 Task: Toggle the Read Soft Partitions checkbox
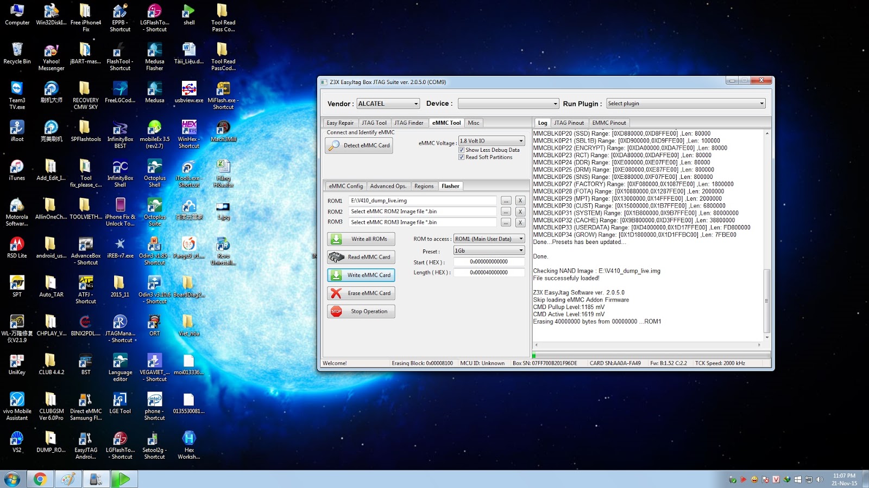[x=462, y=157]
